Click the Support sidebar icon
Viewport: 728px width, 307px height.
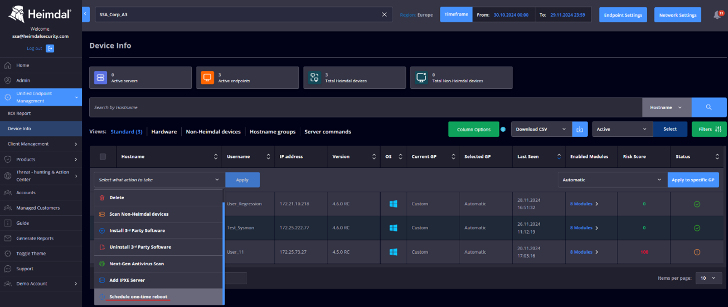(8, 269)
